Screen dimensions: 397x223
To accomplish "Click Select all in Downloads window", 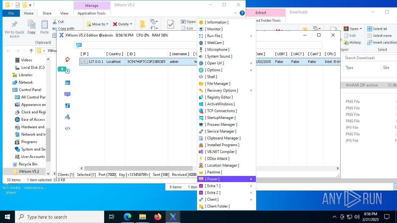I will point(377,29).
